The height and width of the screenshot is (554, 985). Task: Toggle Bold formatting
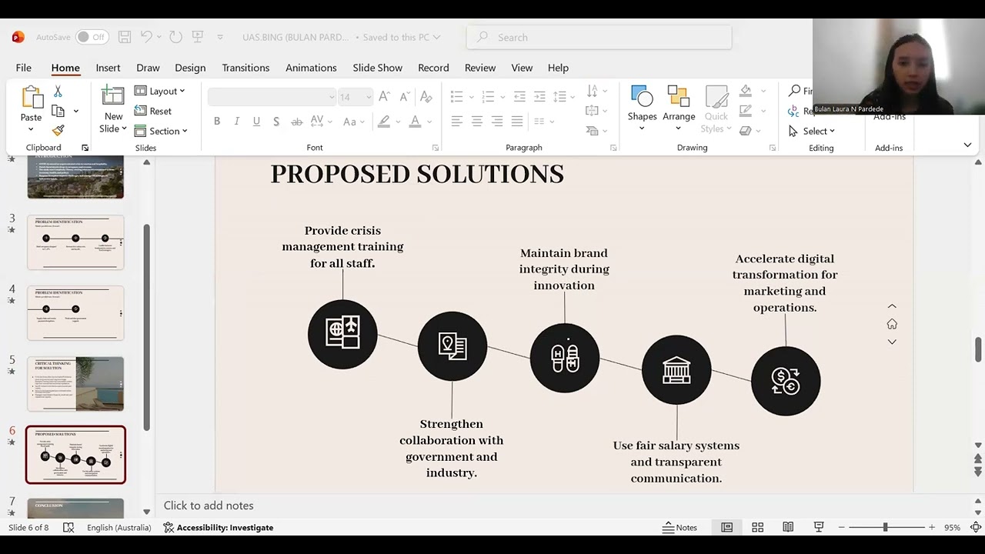point(217,122)
